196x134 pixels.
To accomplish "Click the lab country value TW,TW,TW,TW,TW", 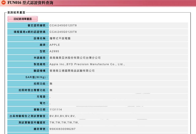I will [64, 122].
